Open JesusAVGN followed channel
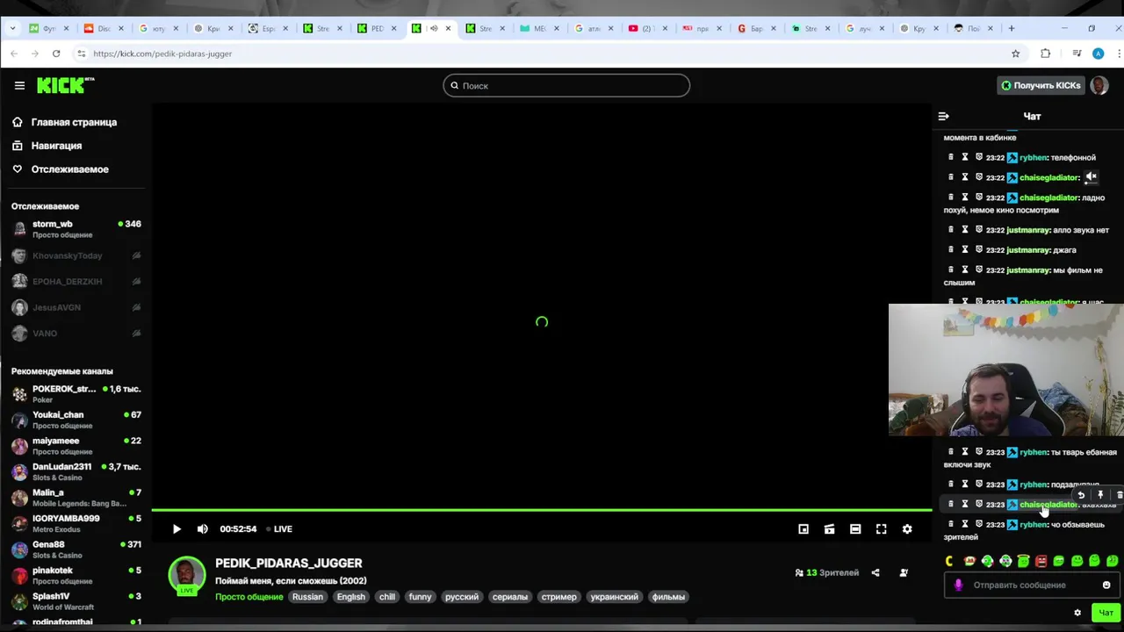The height and width of the screenshot is (632, 1124). pyautogui.click(x=76, y=307)
